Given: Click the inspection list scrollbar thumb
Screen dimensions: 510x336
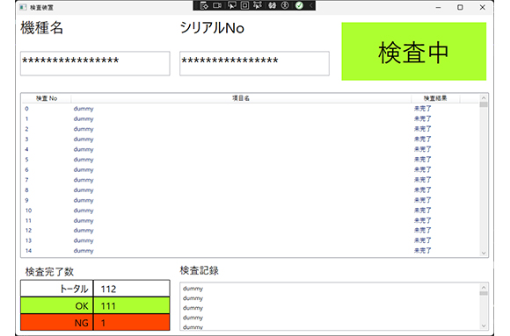Looking at the screenshot, I should click(x=484, y=104).
